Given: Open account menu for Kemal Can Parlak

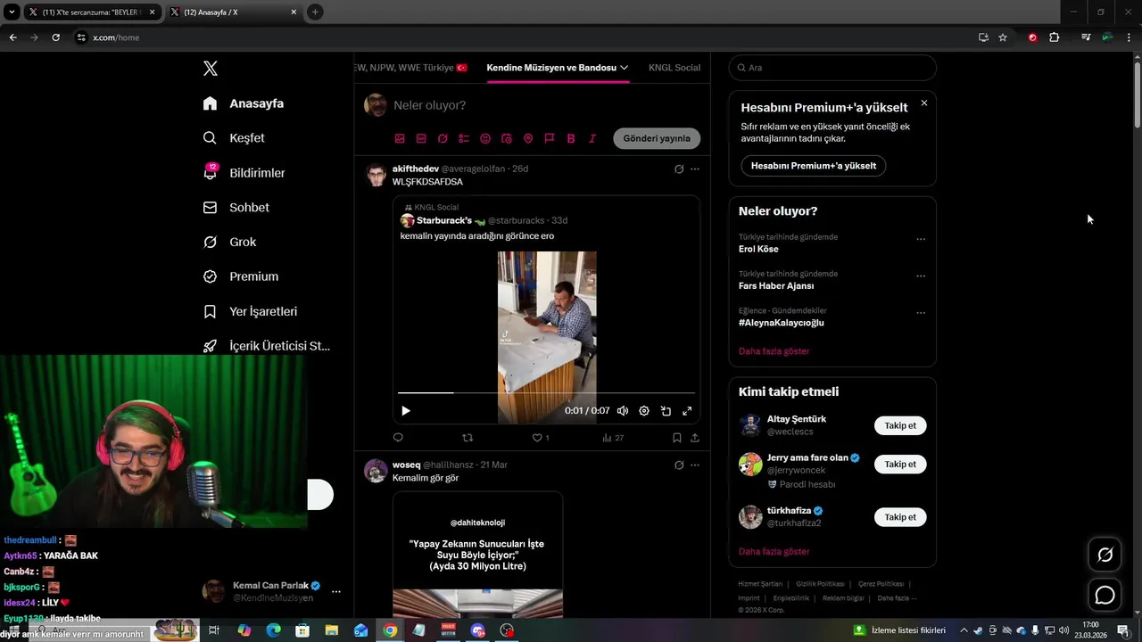Looking at the screenshot, I should click(x=336, y=591).
